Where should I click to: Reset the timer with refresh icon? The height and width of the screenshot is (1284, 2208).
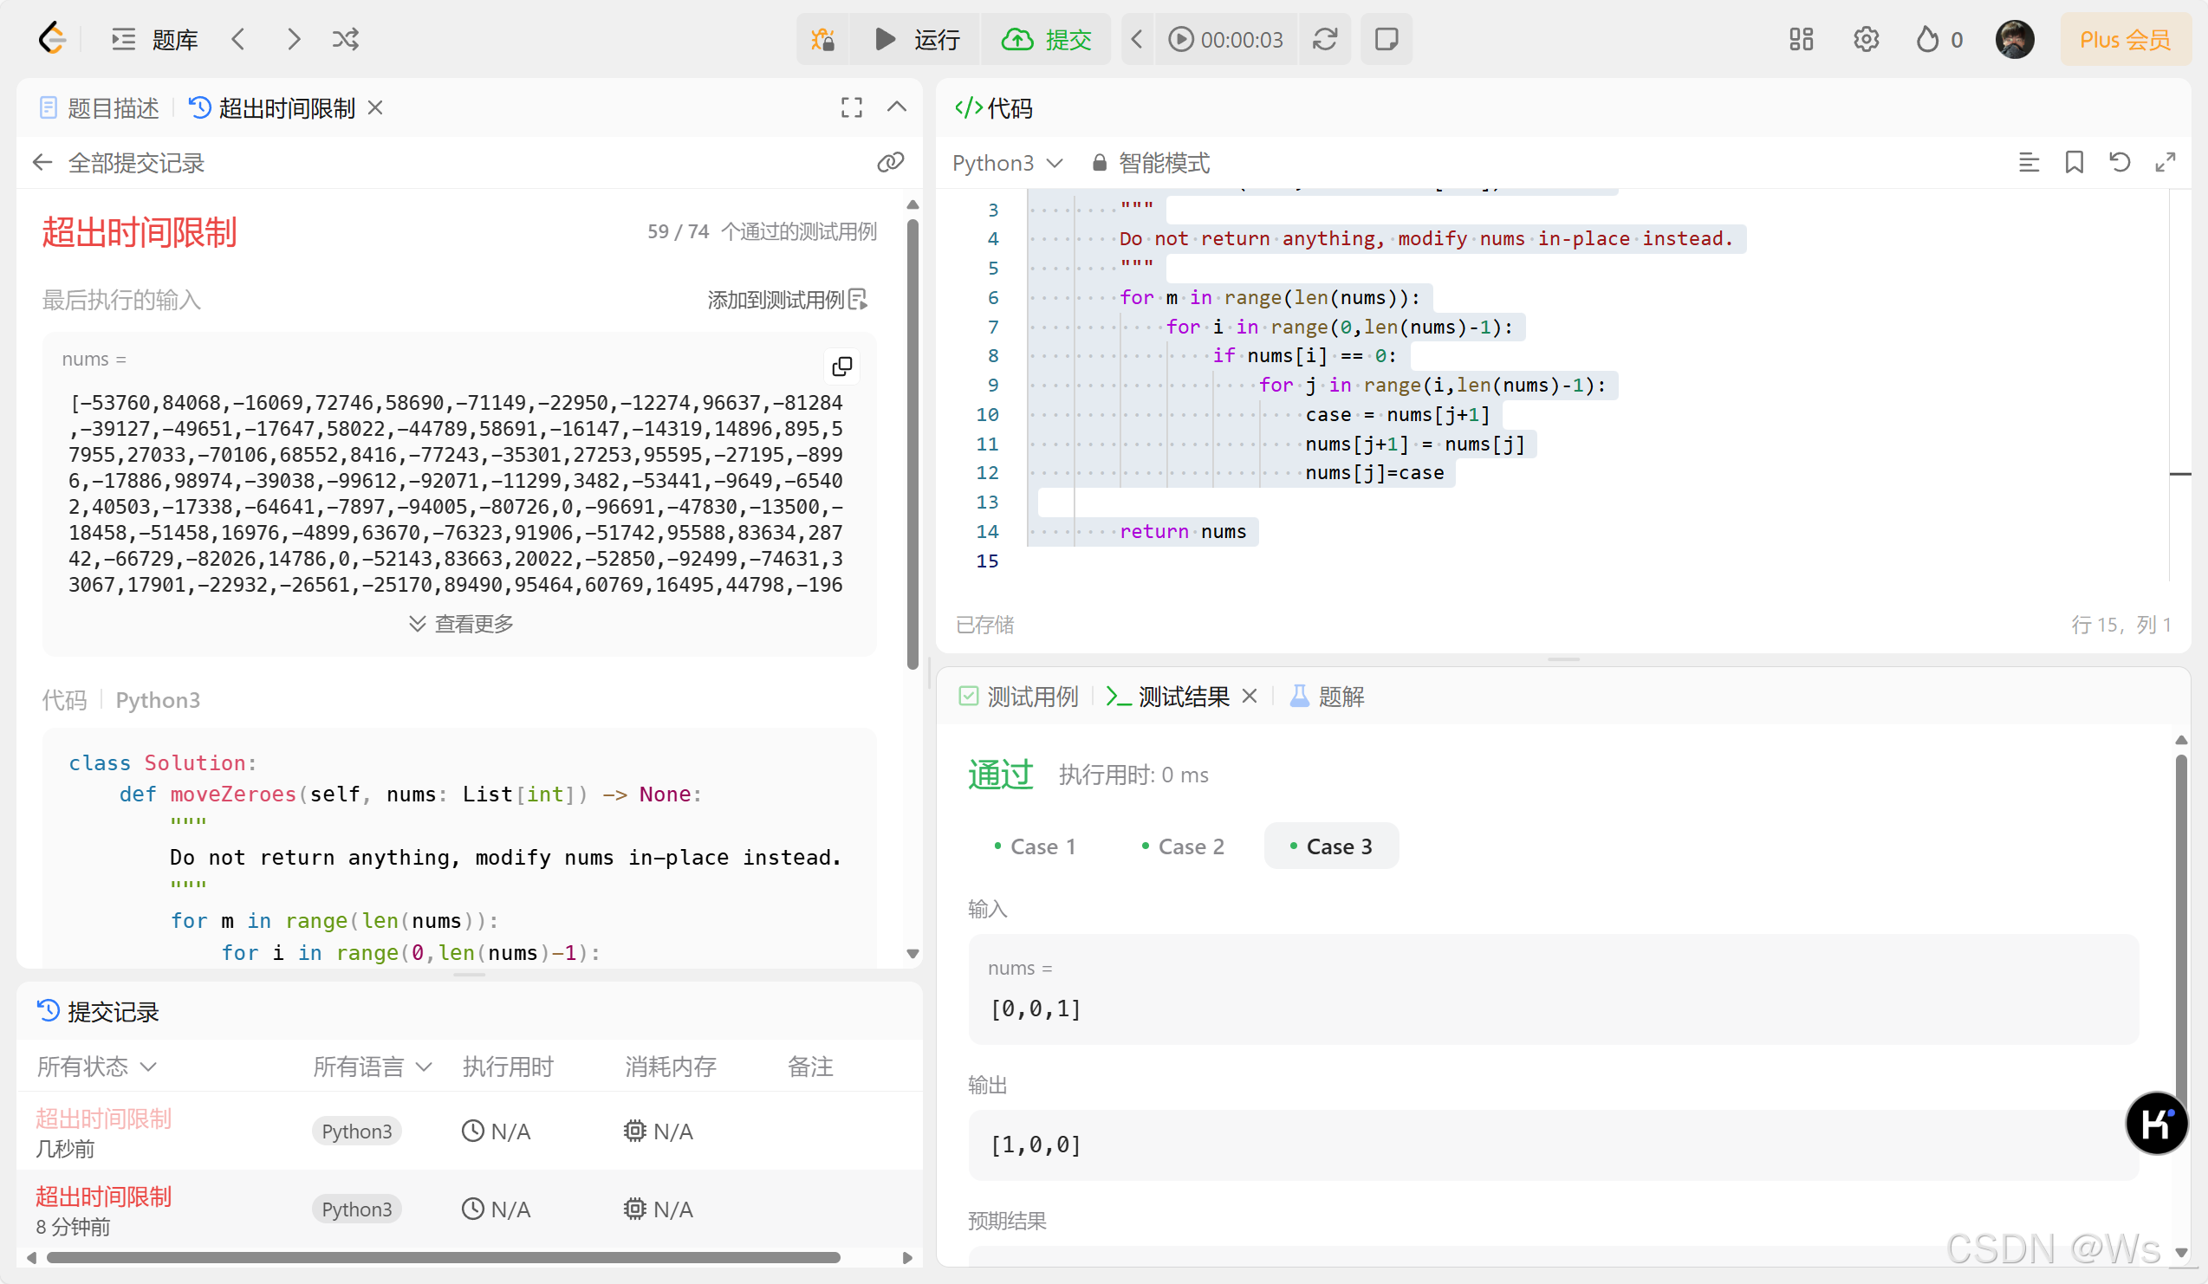(x=1324, y=39)
